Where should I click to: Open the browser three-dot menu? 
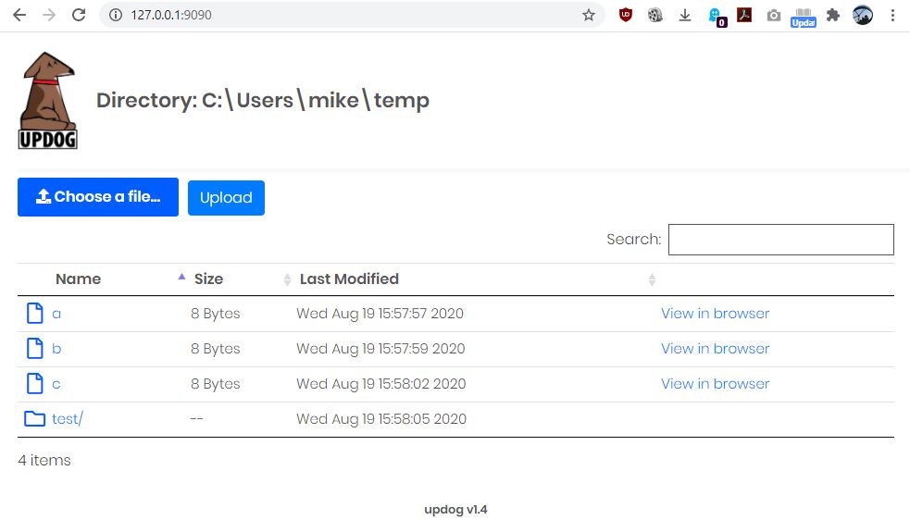[x=892, y=15]
